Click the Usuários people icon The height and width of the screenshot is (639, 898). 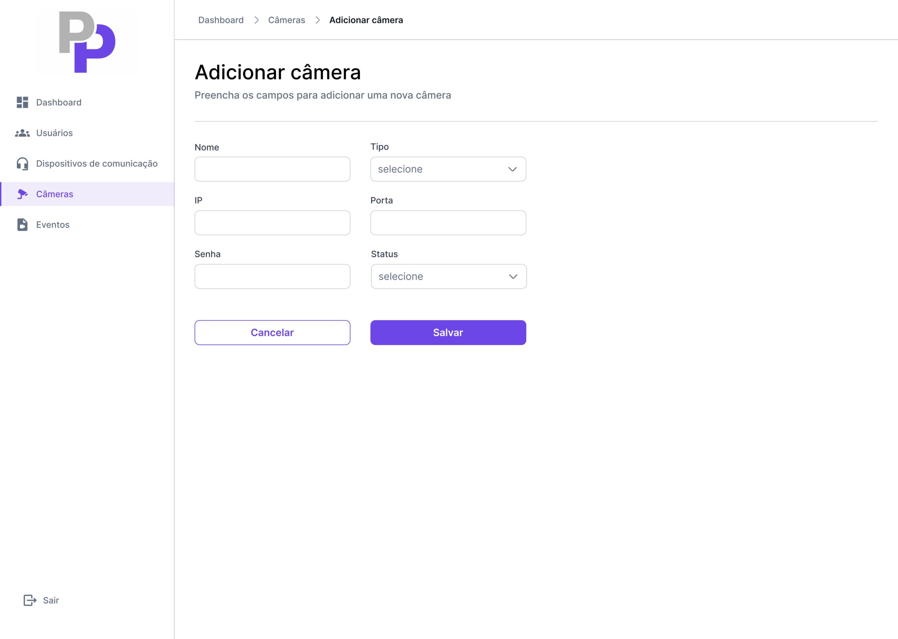(x=22, y=133)
